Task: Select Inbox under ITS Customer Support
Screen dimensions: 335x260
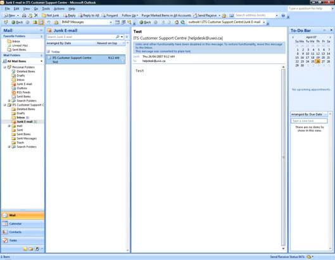Action: pyautogui.click(x=20, y=118)
